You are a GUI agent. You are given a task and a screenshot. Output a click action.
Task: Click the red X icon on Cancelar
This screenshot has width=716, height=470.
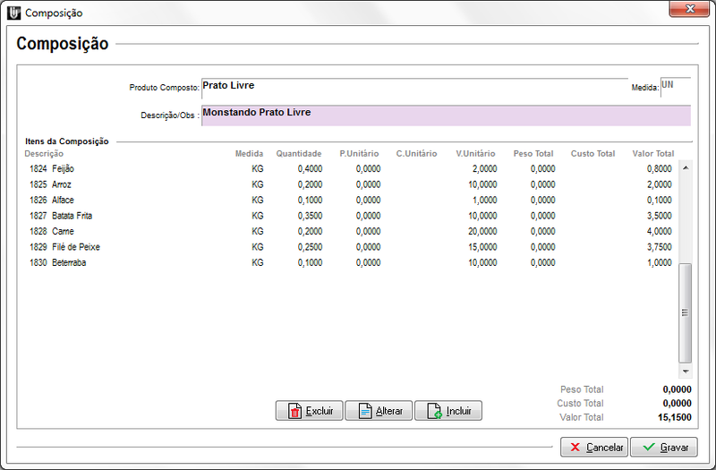point(575,447)
